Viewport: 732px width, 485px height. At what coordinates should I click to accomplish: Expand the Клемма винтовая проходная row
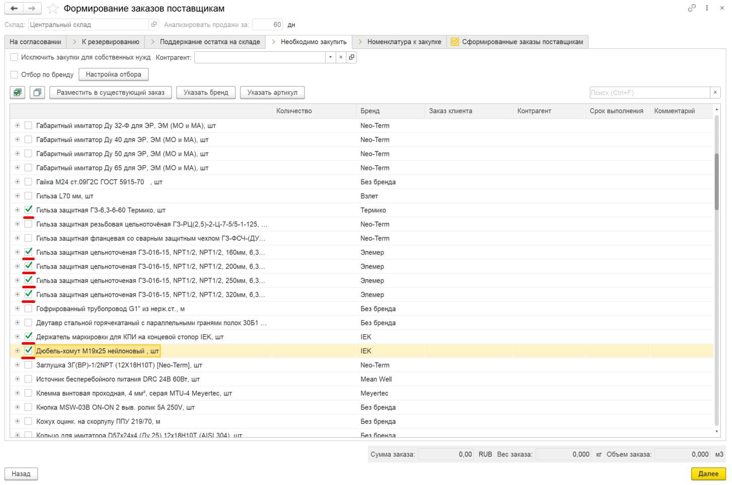click(x=18, y=393)
